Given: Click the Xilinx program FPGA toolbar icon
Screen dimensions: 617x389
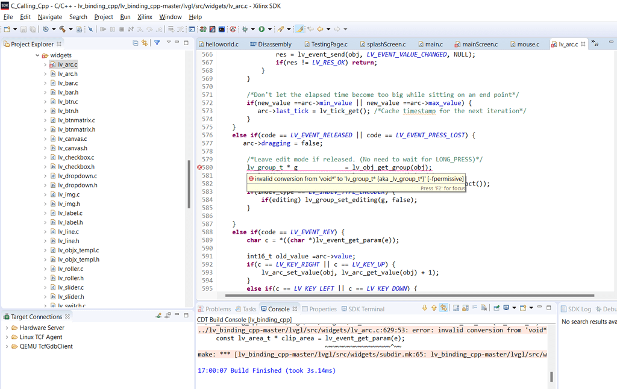Looking at the screenshot, I should [203, 29].
